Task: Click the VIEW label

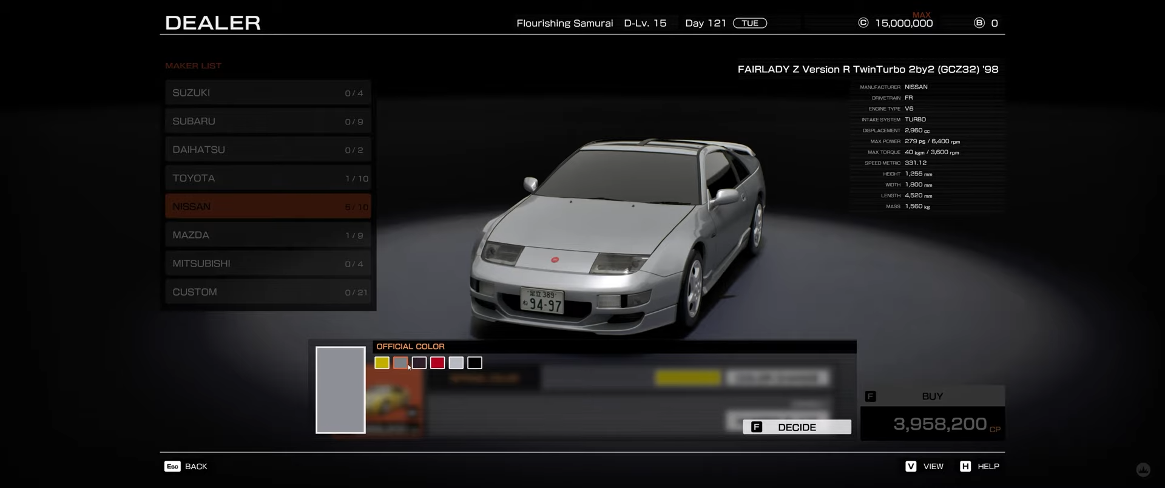Action: click(933, 466)
